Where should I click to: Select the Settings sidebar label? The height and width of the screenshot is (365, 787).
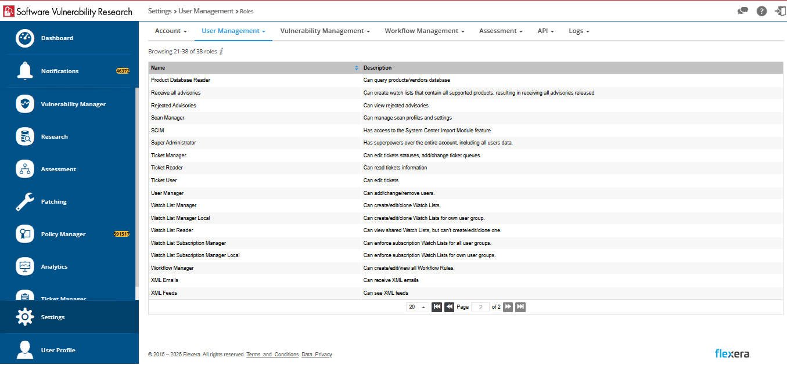pyautogui.click(x=53, y=317)
